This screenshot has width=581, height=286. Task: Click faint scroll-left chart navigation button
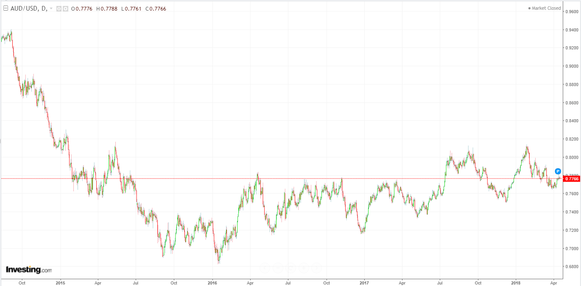tap(265, 268)
